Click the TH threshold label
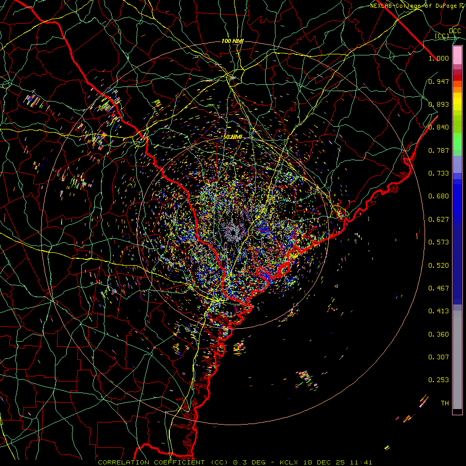The height and width of the screenshot is (466, 466). (445, 403)
